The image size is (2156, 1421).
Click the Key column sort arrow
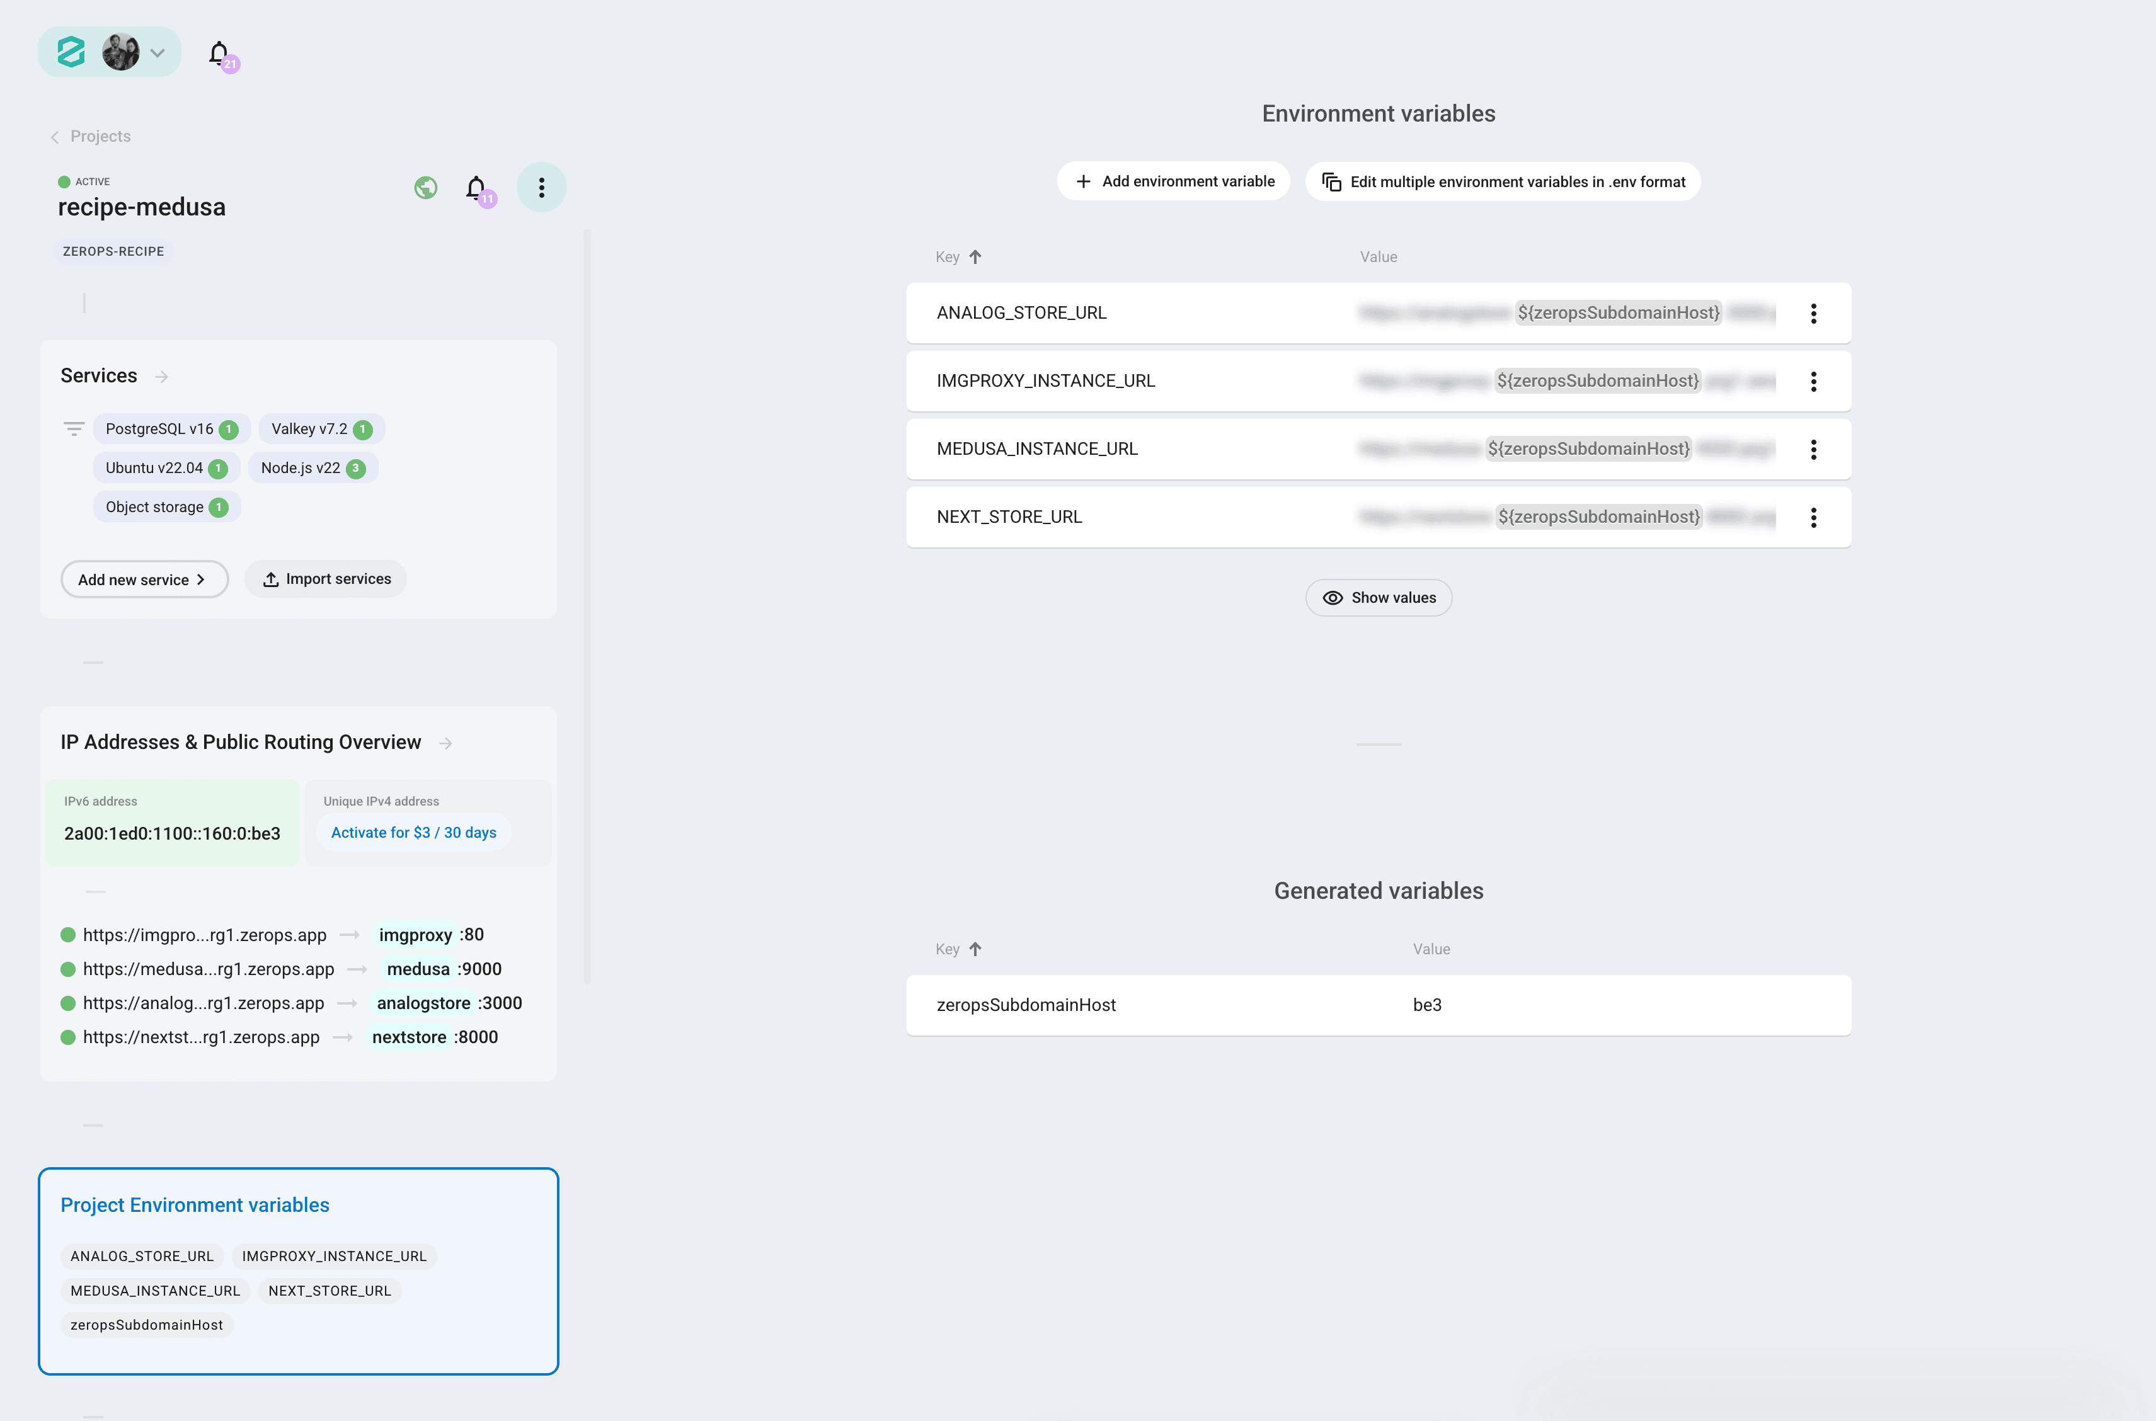(x=976, y=256)
